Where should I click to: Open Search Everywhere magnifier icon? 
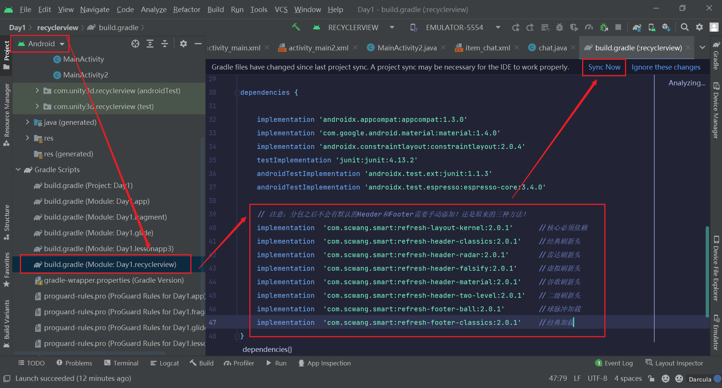coord(685,27)
